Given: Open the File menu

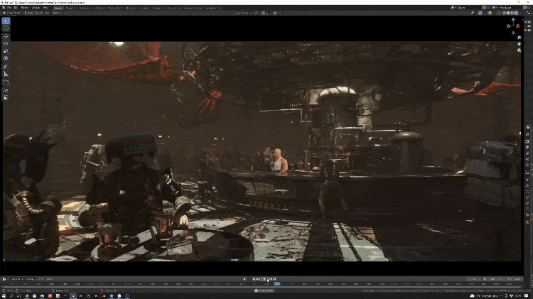Looking at the screenshot, I should tap(9, 8).
